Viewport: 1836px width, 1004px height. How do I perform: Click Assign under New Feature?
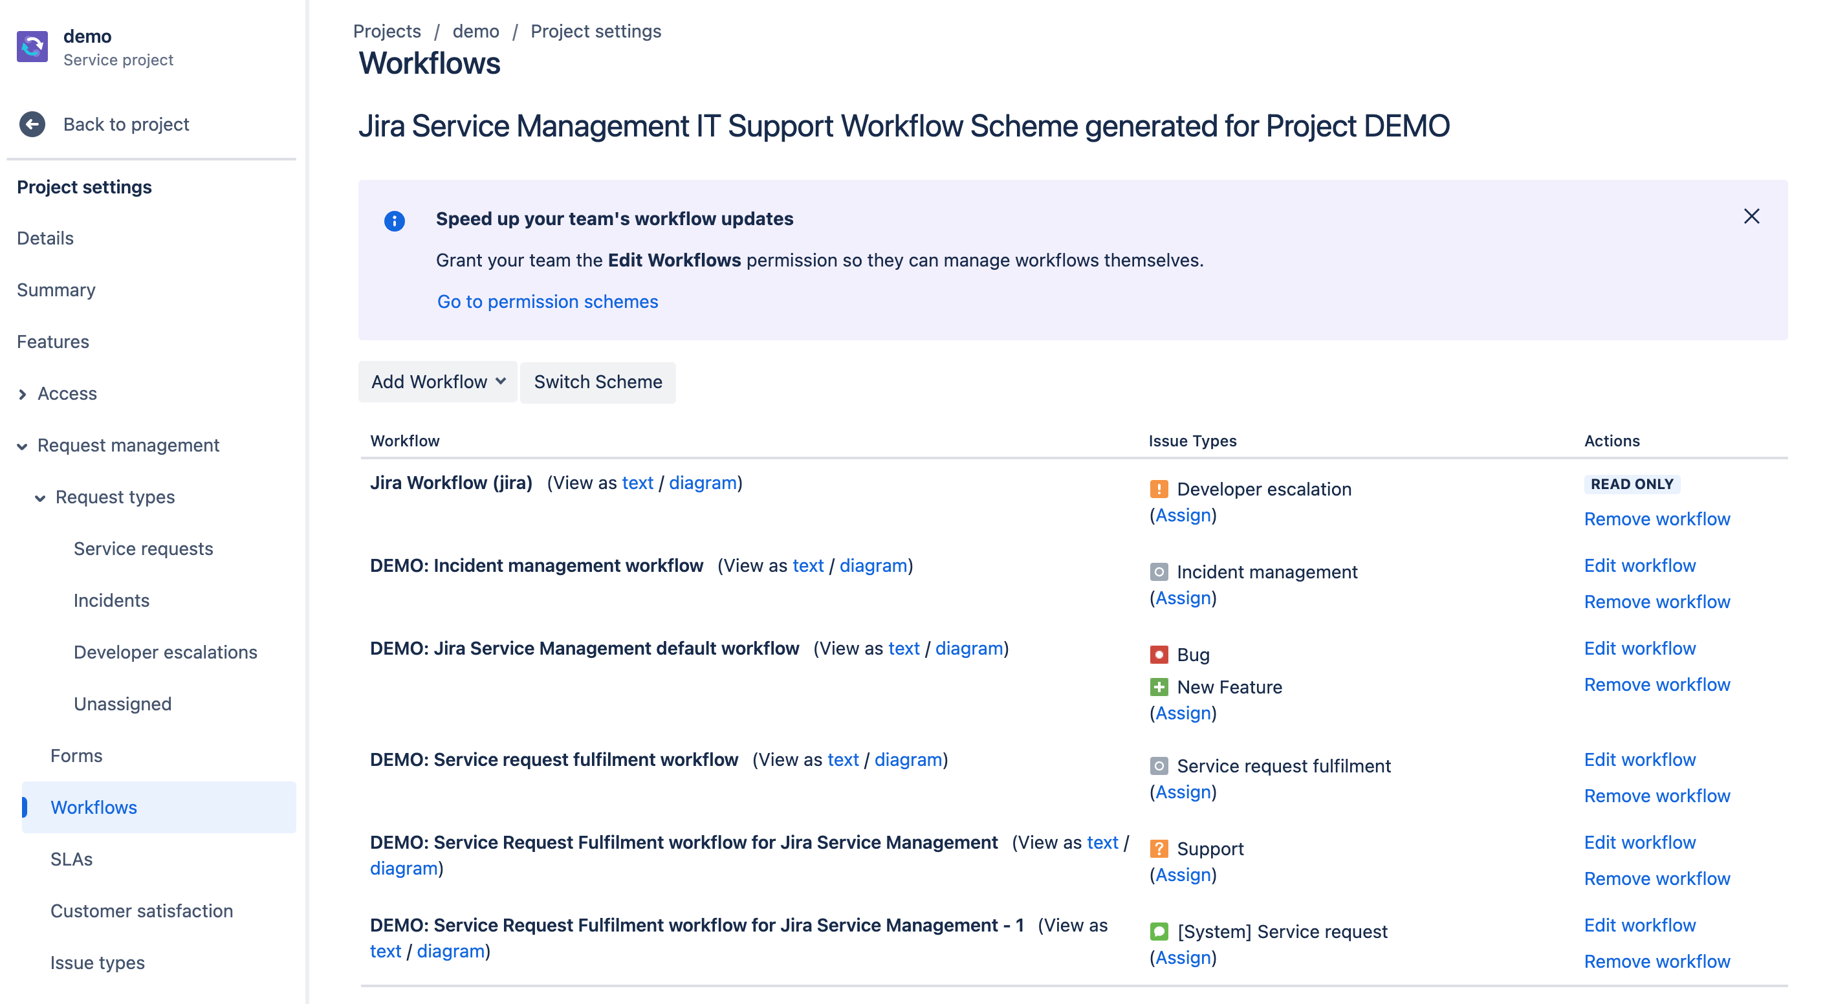(x=1183, y=714)
